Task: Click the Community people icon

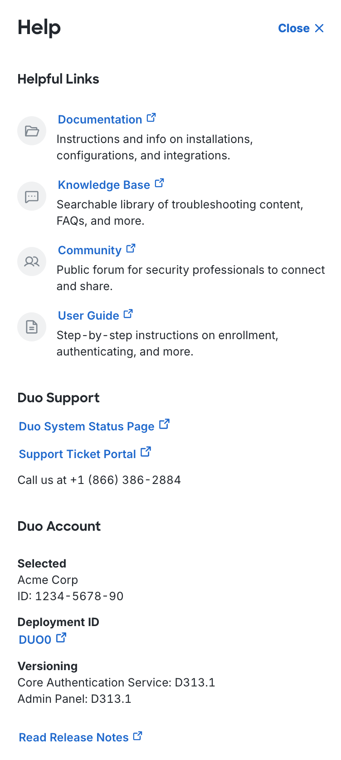Action: click(32, 262)
